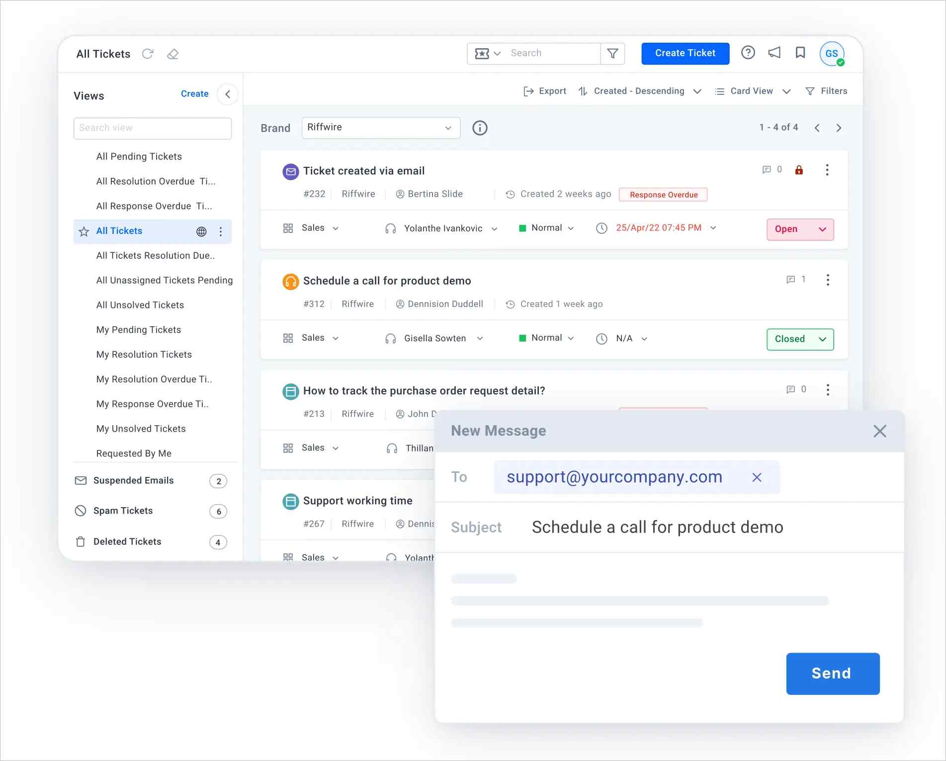Go to the previous page of tickets
The height and width of the screenshot is (761, 946).
click(x=817, y=128)
